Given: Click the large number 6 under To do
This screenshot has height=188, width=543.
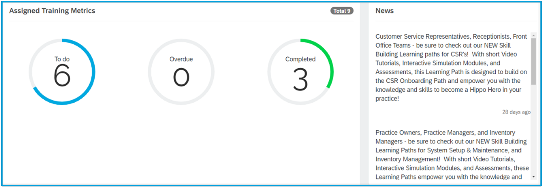Looking at the screenshot, I should click(x=62, y=76).
